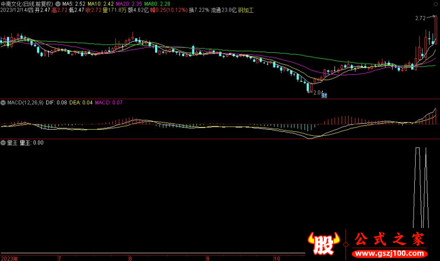Viewport: 440px width, 261px height.
Task: Click the MACD(12,26,9) parameter label
Action: click(25, 103)
